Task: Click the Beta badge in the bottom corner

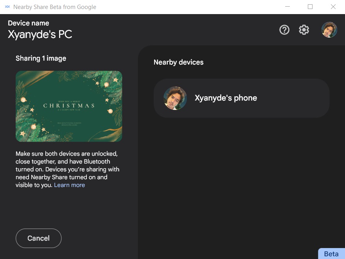Action: (331, 254)
